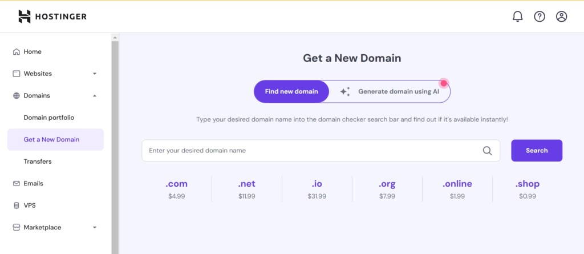Open the user profile icon
This screenshot has width=584, height=254.
(561, 17)
